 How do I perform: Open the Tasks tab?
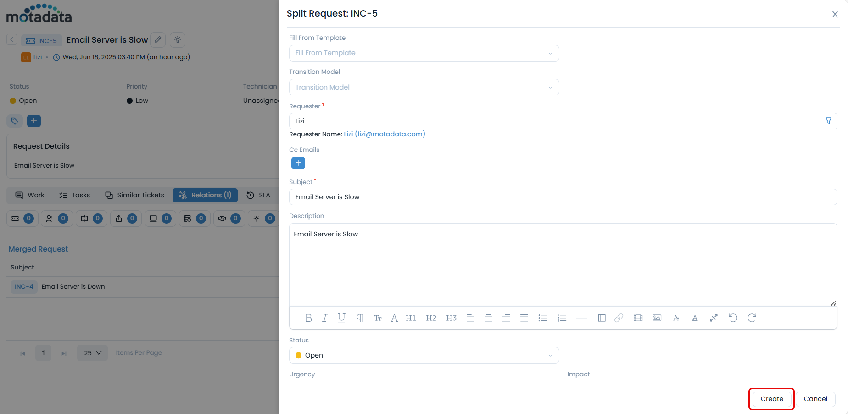(x=75, y=195)
